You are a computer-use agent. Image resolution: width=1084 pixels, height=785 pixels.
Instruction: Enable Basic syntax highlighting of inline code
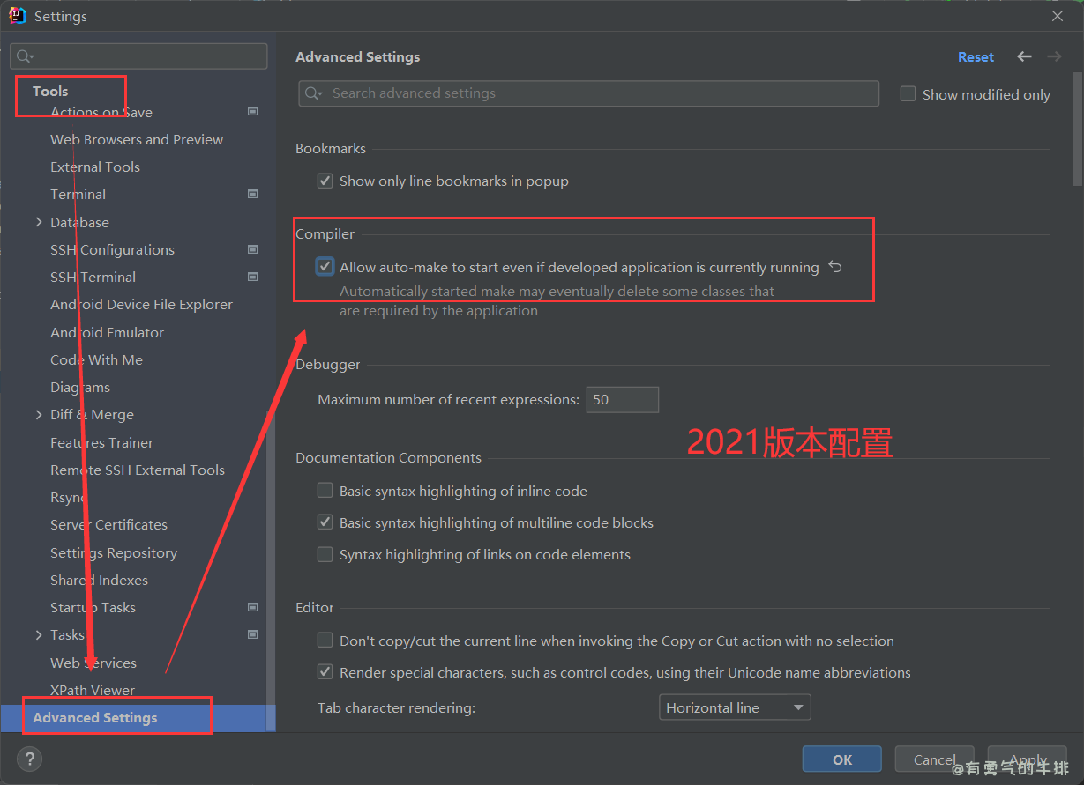pyautogui.click(x=325, y=491)
